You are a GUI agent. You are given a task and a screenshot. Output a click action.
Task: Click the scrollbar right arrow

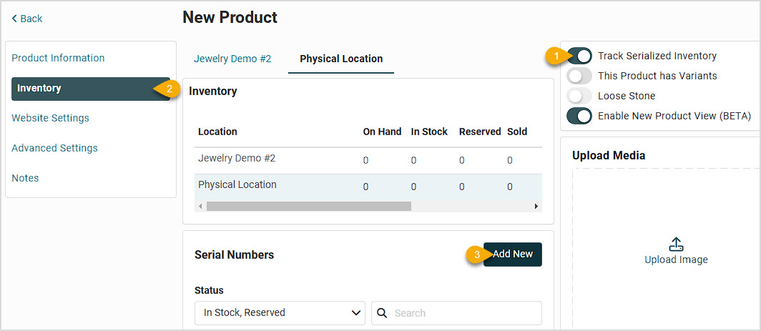click(x=536, y=207)
